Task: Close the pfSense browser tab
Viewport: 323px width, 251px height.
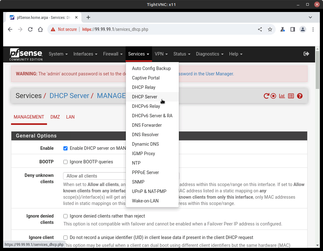Action: pyautogui.click(x=76, y=18)
